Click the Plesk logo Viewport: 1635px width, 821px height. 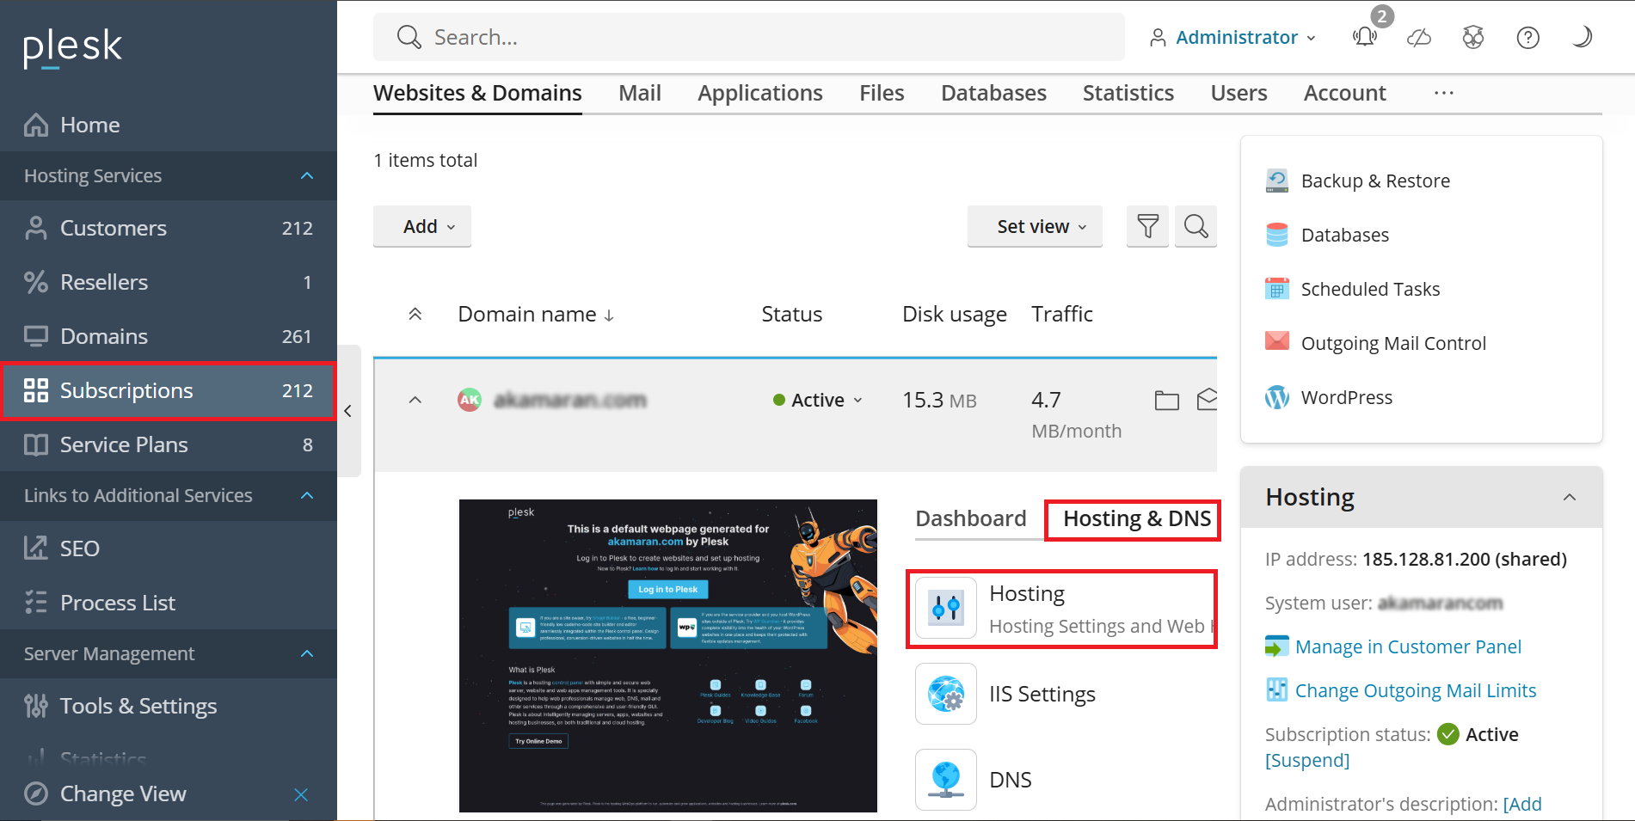pyautogui.click(x=72, y=46)
